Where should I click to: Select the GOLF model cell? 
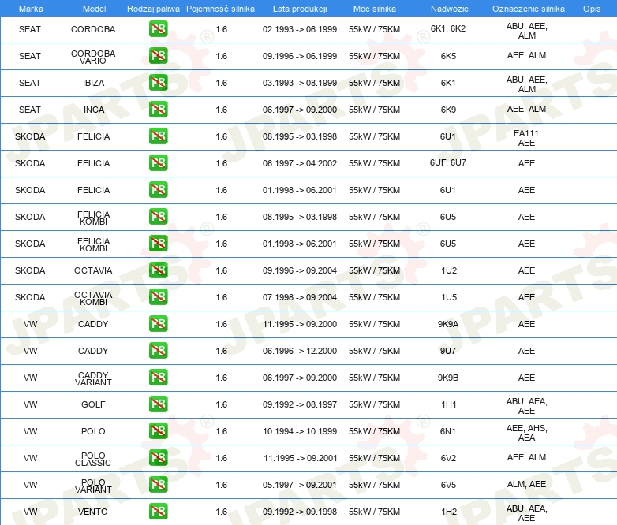point(93,404)
